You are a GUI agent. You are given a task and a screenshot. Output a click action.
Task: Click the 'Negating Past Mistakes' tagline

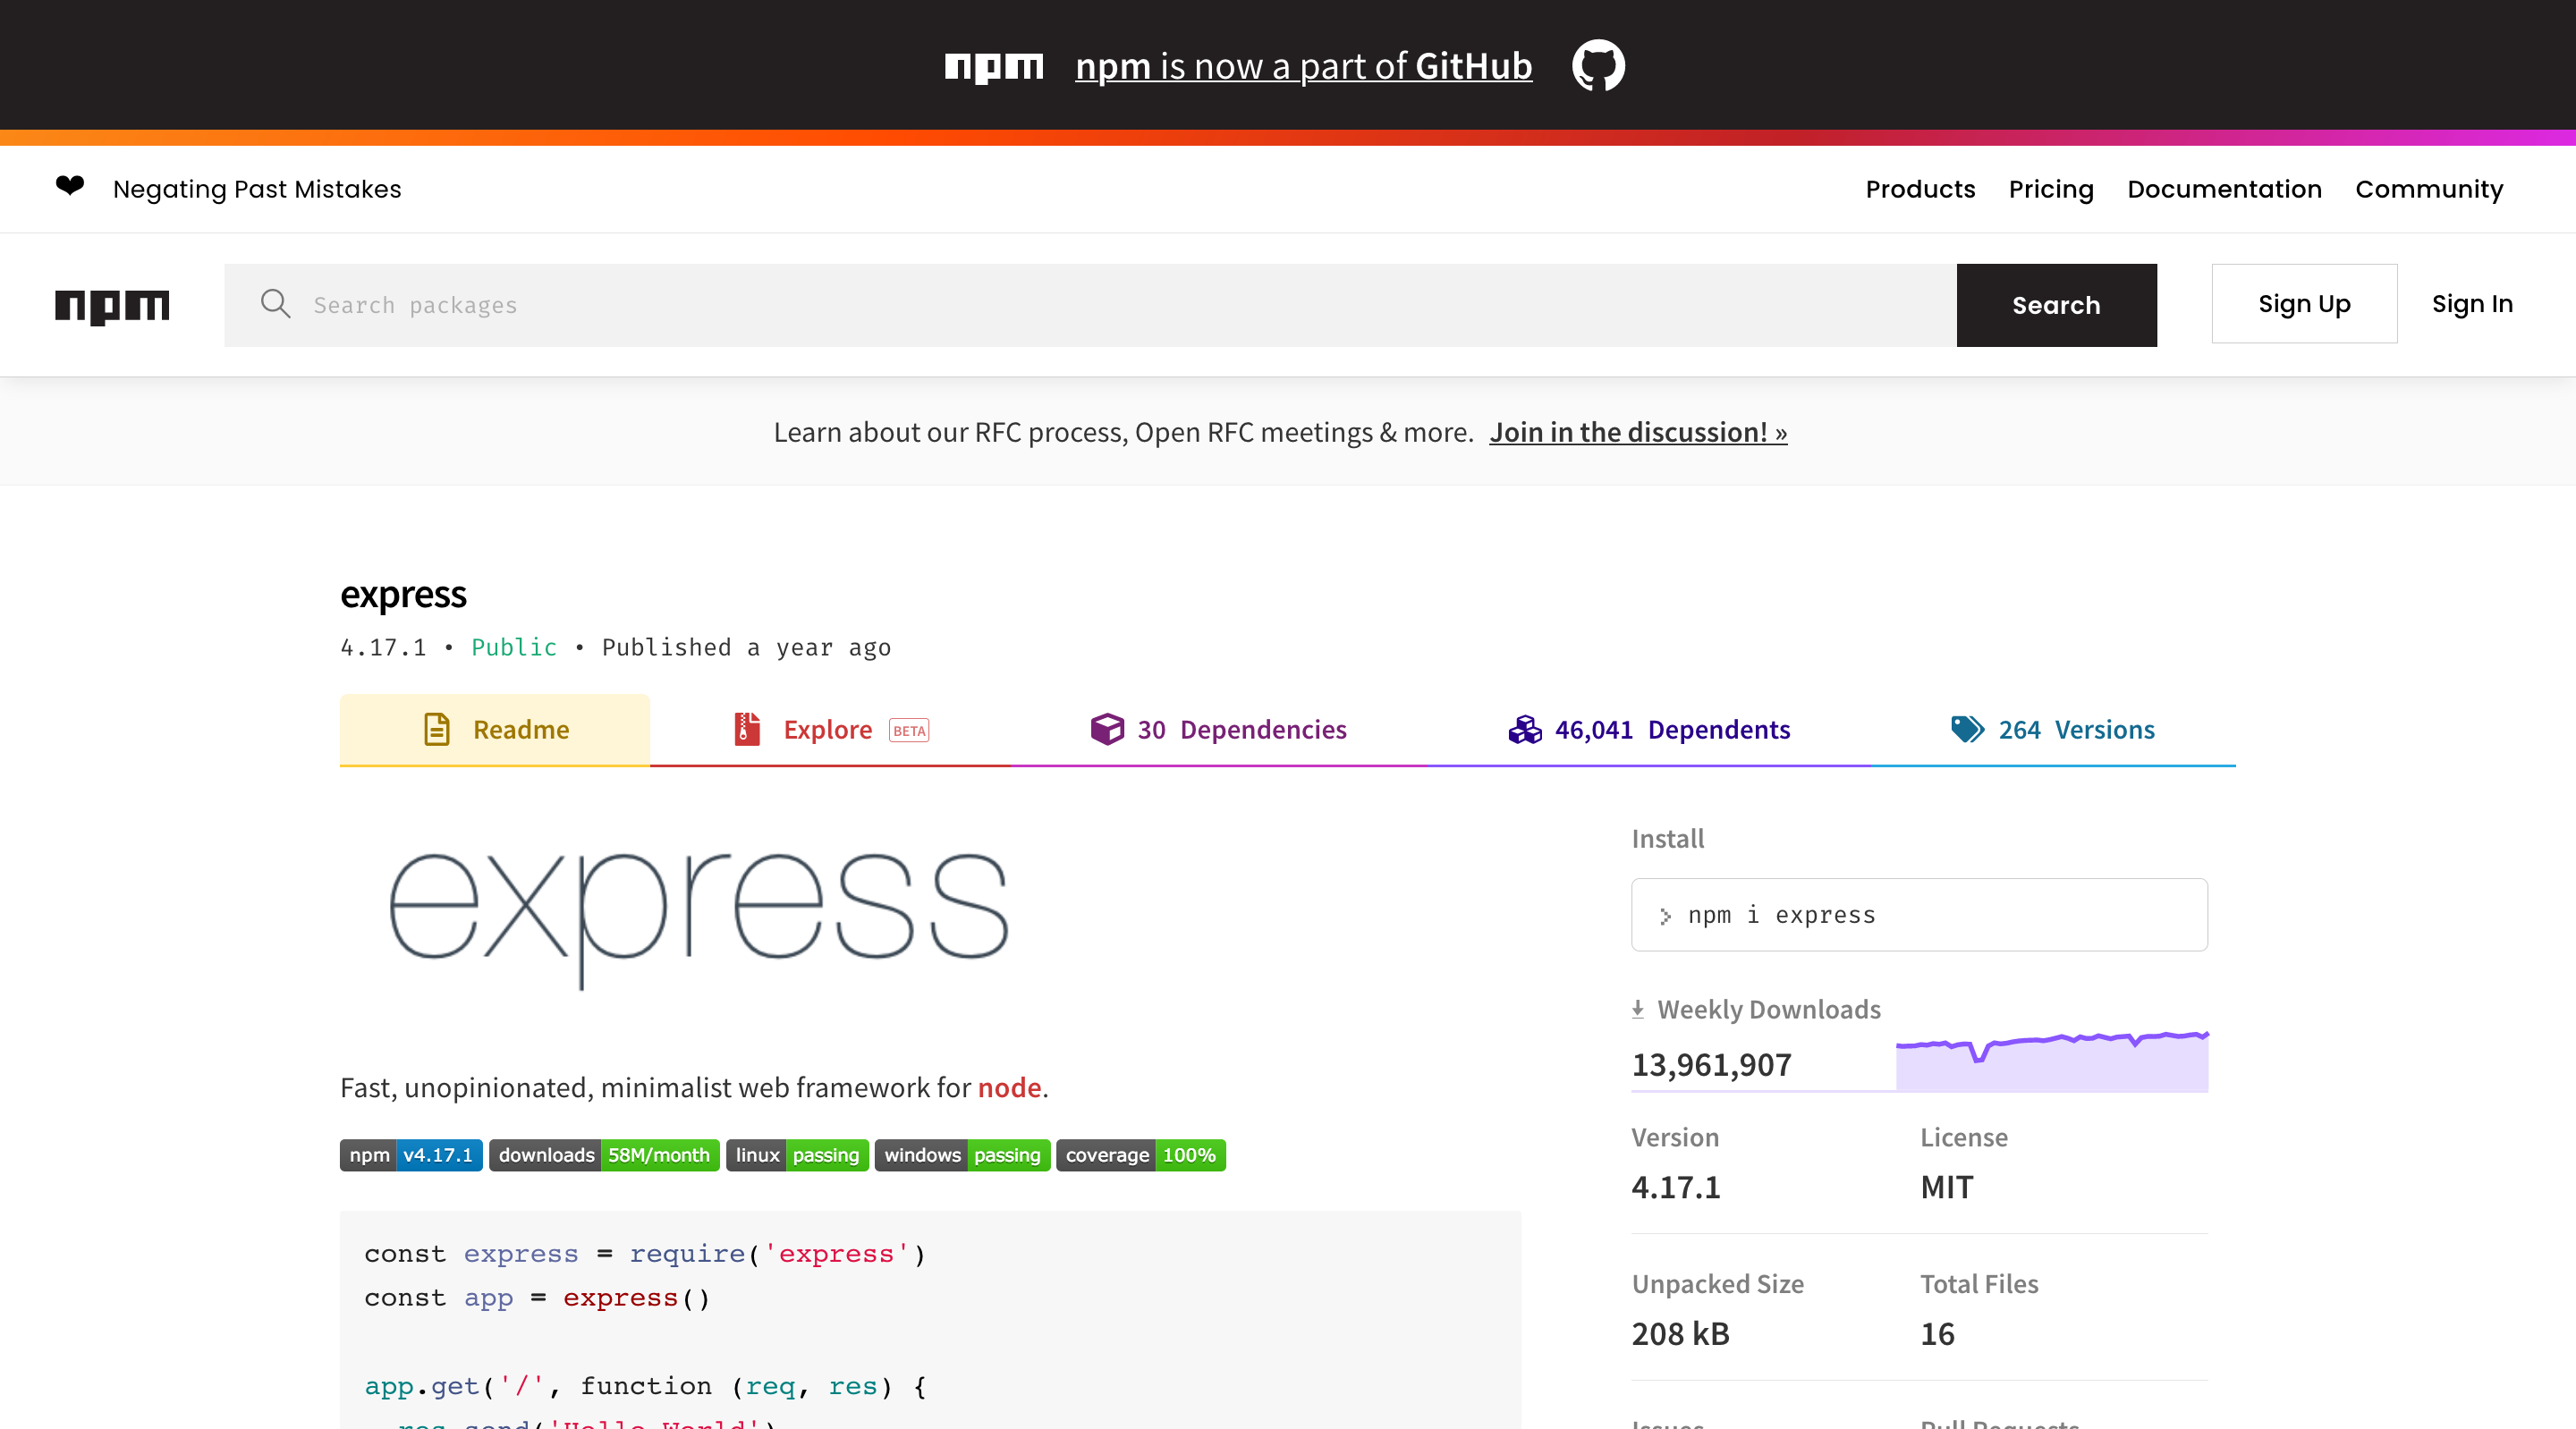pyautogui.click(x=257, y=189)
